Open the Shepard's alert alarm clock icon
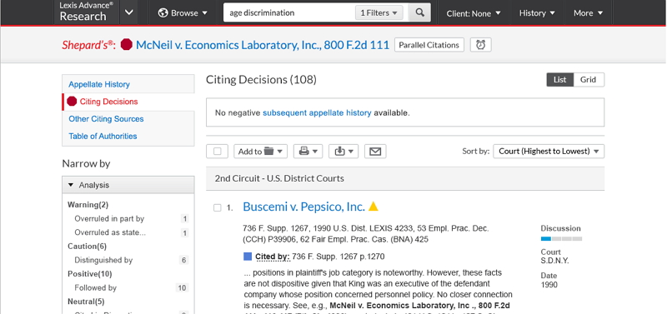 [x=481, y=45]
